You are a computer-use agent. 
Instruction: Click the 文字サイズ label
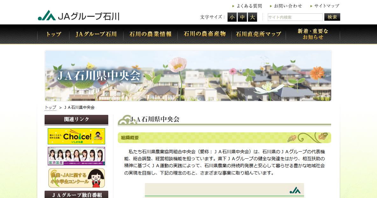point(213,17)
